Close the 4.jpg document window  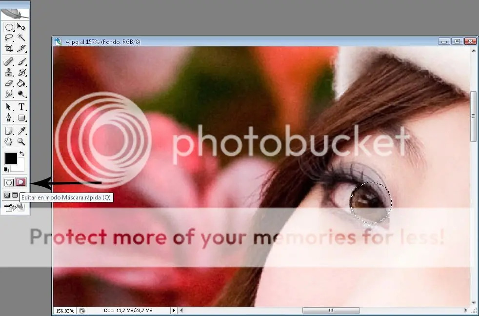click(470, 41)
